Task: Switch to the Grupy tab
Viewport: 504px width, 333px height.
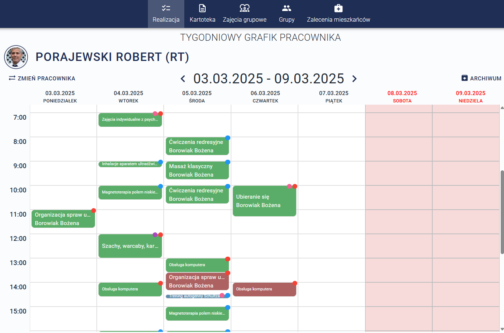Action: (x=287, y=19)
